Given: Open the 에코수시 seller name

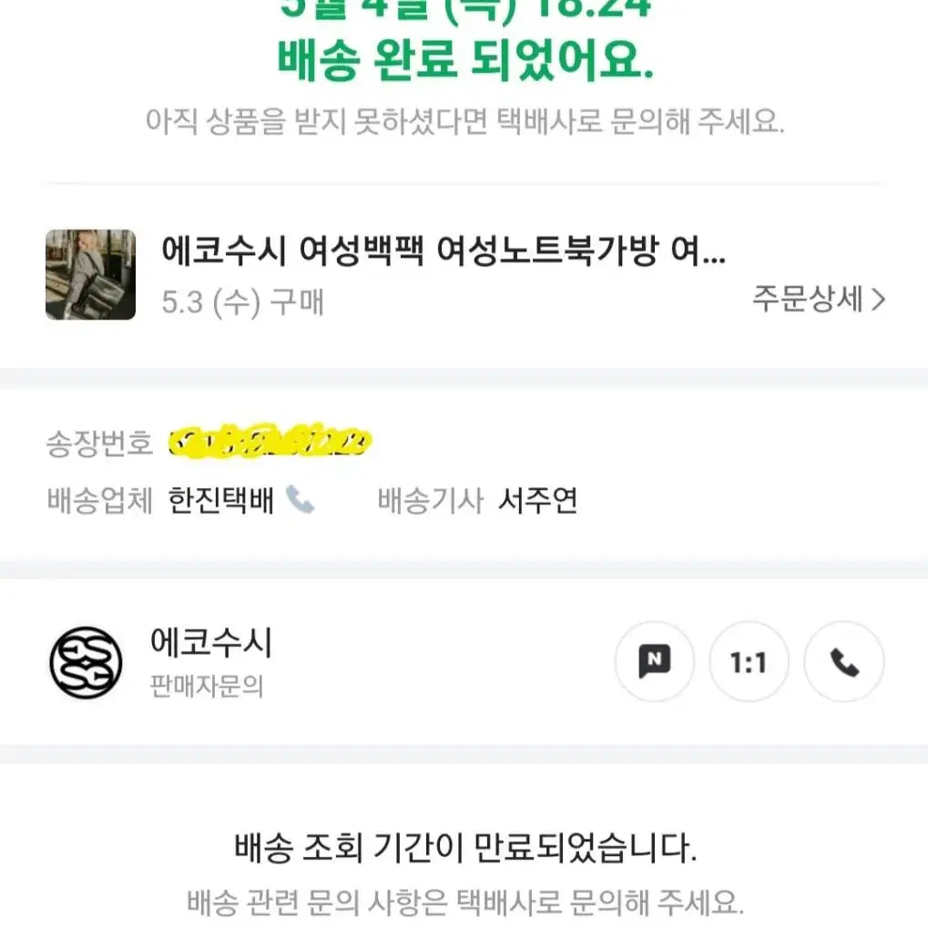Looking at the screenshot, I should click(211, 641).
